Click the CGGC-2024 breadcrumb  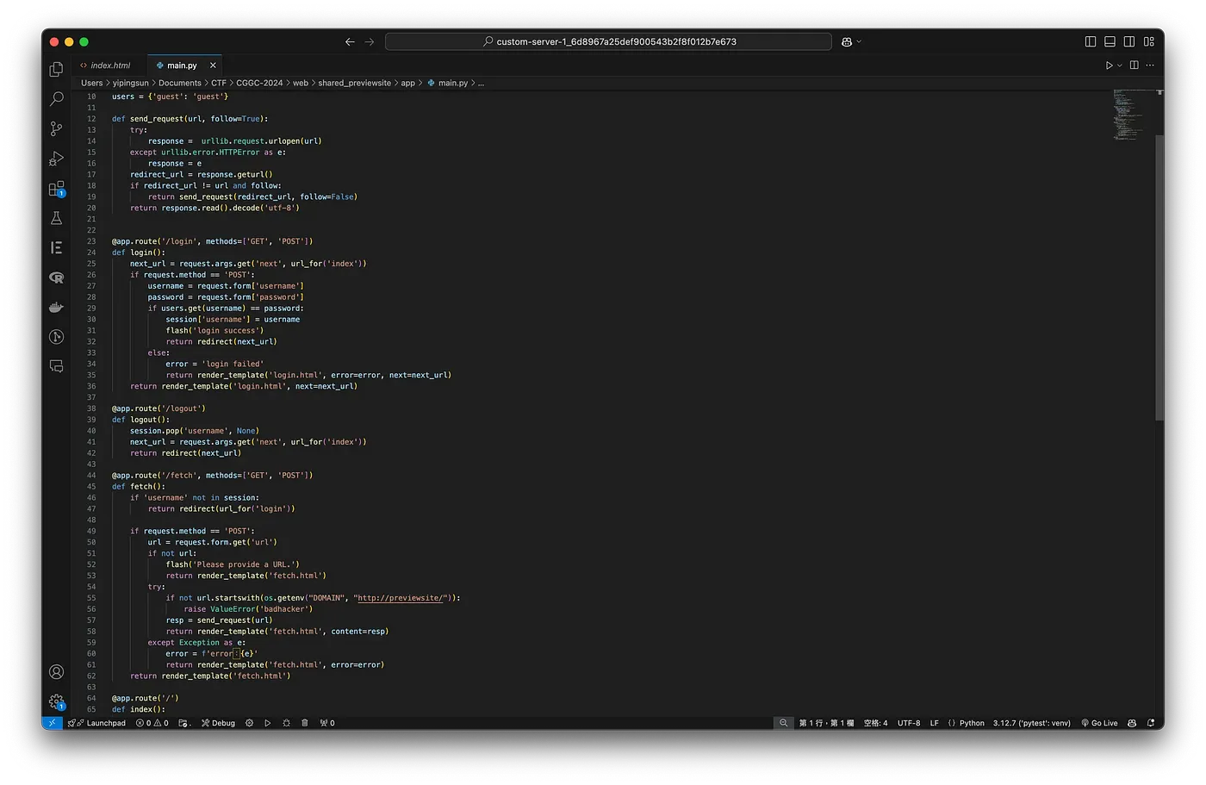[259, 84]
